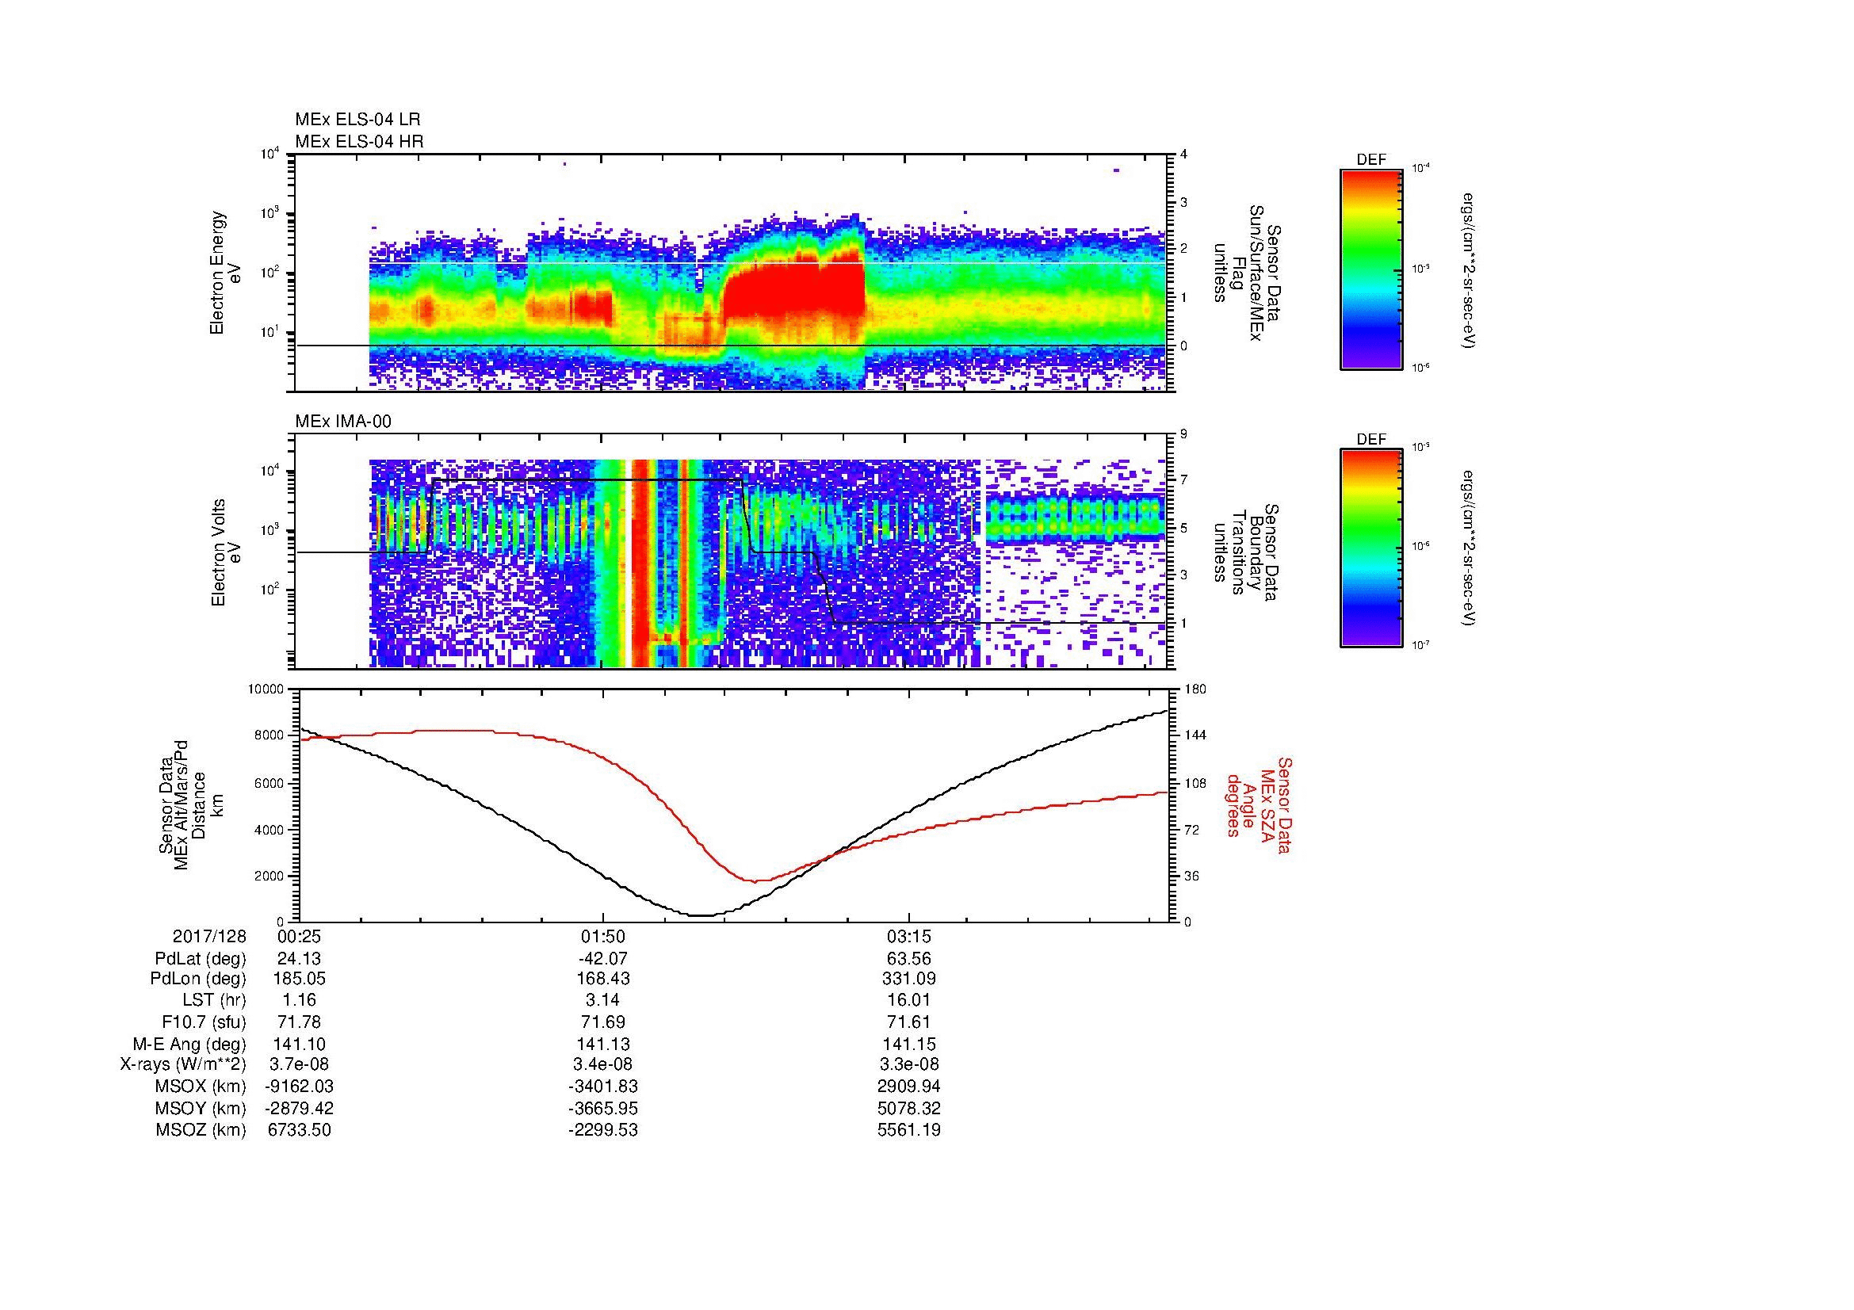
Task: Click the '180' SZA axis tick label
Action: [1195, 689]
